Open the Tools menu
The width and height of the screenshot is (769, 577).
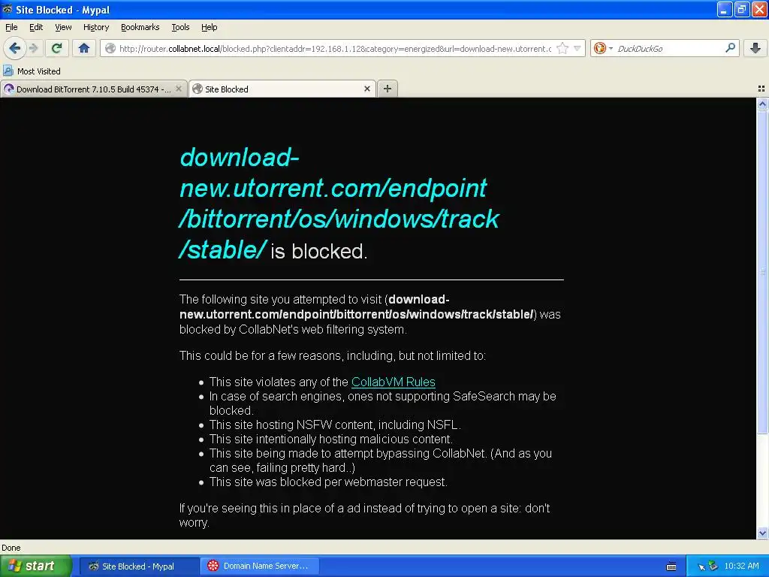pyautogui.click(x=180, y=27)
